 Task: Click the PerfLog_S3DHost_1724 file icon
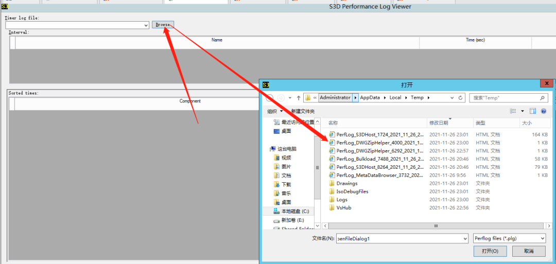pyautogui.click(x=332, y=135)
